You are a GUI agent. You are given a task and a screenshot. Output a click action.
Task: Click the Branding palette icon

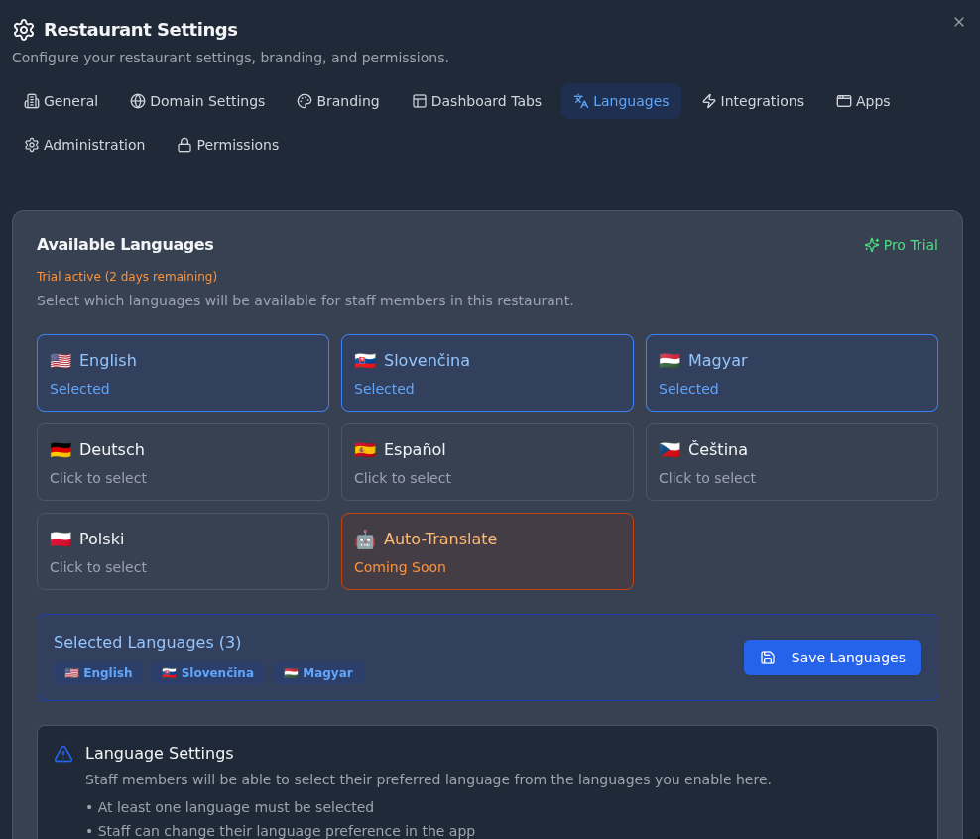click(305, 101)
